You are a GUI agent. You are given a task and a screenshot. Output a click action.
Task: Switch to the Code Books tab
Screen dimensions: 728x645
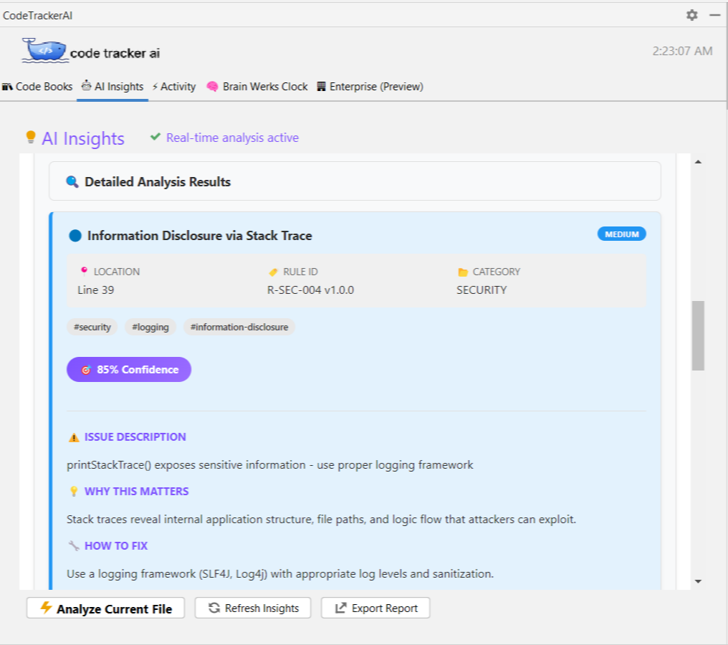pos(39,86)
